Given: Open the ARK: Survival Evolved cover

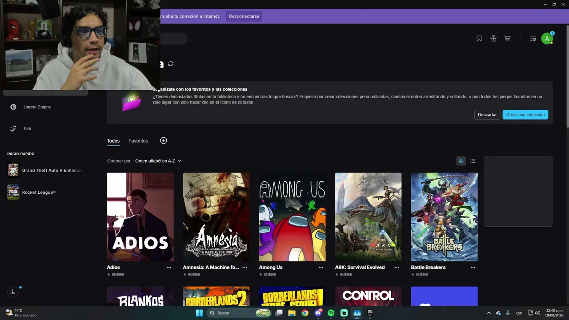Looking at the screenshot, I should [369, 217].
